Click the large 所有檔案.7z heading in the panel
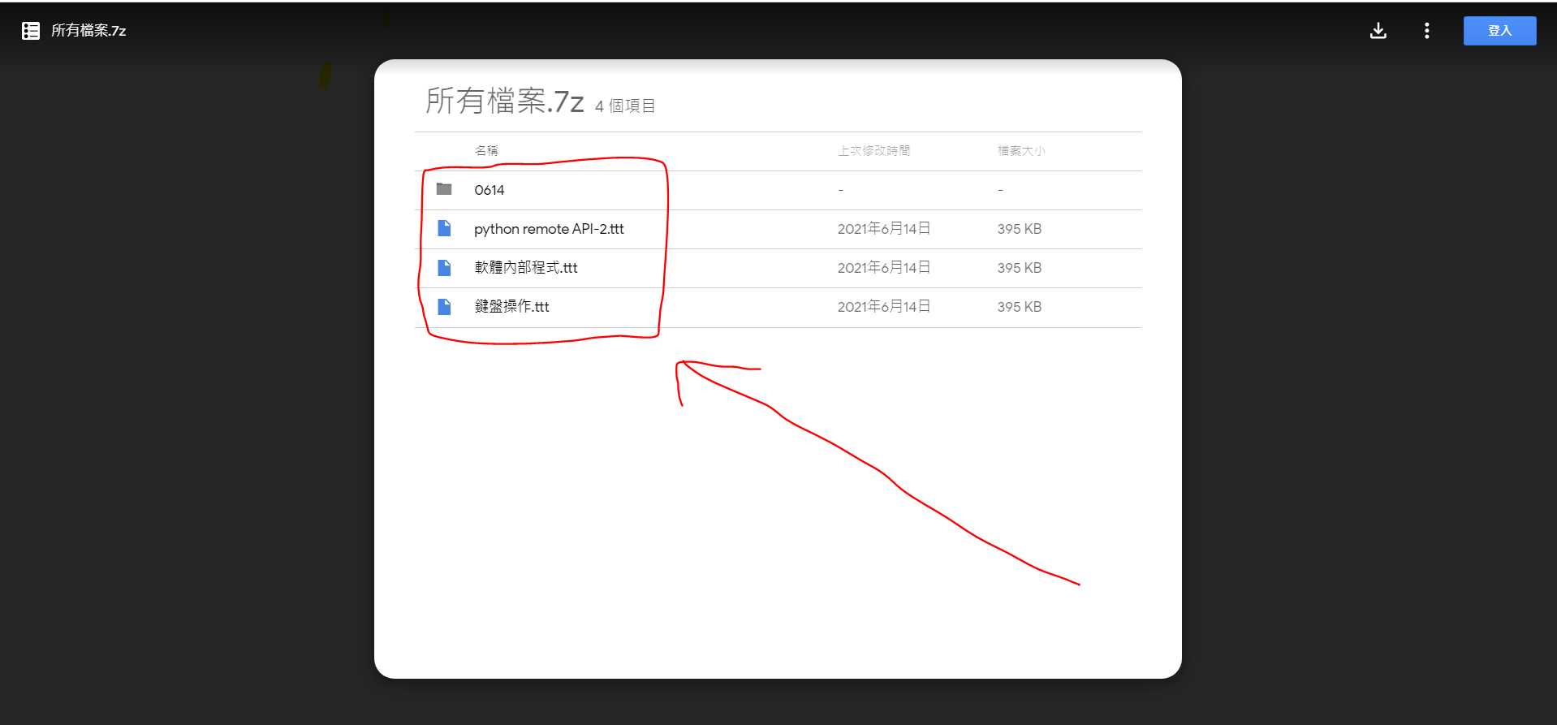The width and height of the screenshot is (1557, 725). coord(505,101)
